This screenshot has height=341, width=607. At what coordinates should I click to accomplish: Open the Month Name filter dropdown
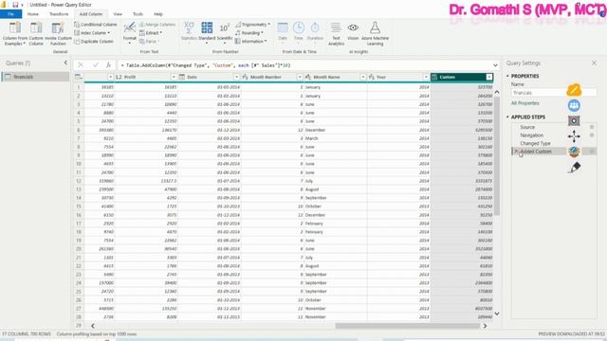click(362, 77)
